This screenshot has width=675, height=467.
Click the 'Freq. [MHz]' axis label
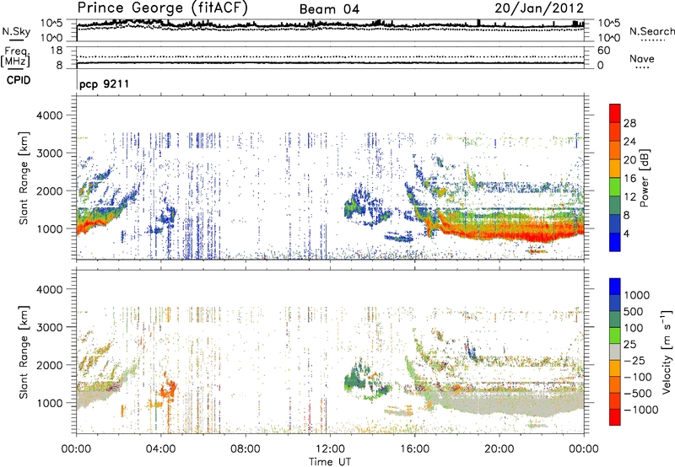click(16, 56)
